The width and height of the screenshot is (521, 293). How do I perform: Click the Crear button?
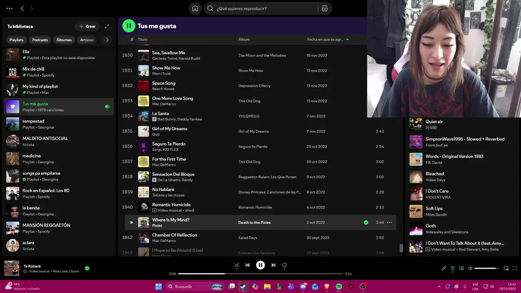pyautogui.click(x=88, y=26)
